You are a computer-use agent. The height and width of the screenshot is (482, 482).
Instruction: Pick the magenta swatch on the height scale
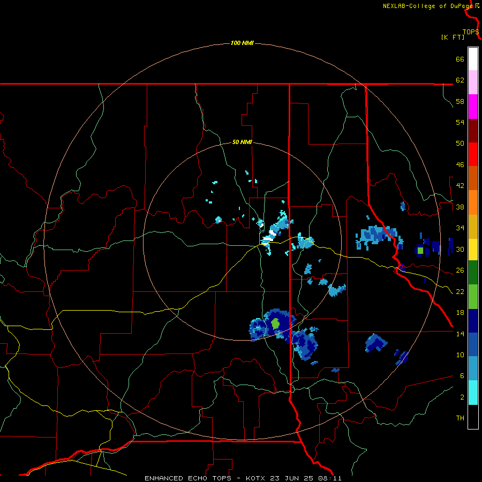pyautogui.click(x=473, y=107)
